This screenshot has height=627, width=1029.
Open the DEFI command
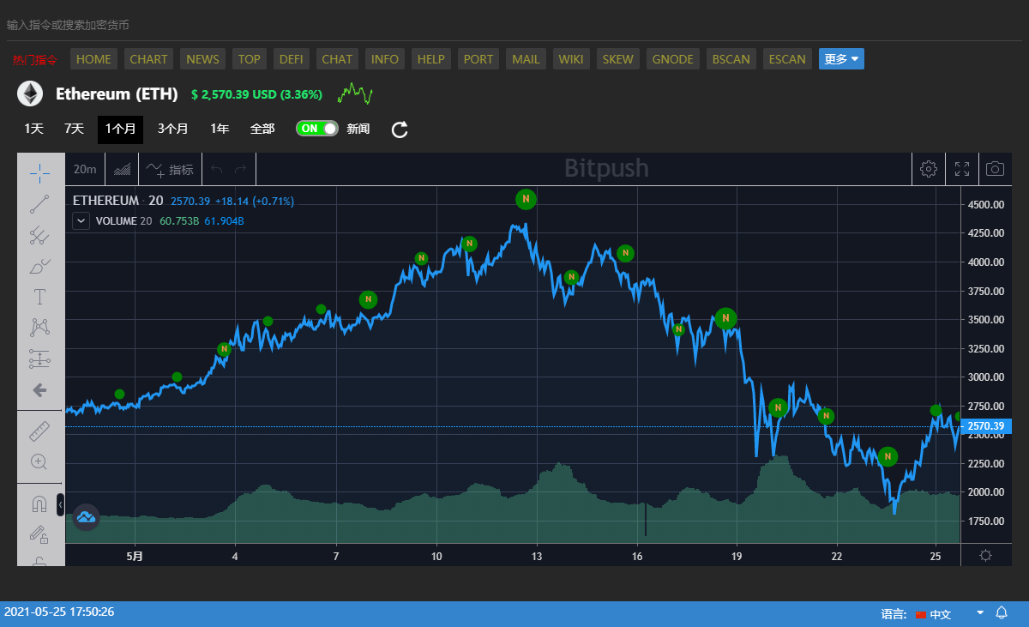(292, 59)
